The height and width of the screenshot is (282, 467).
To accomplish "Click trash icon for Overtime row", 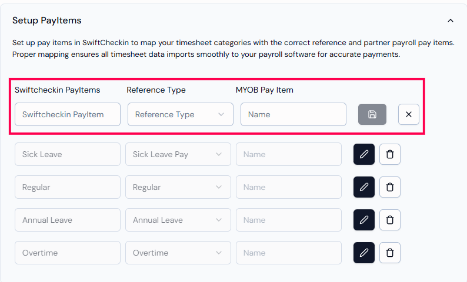I will 389,253.
